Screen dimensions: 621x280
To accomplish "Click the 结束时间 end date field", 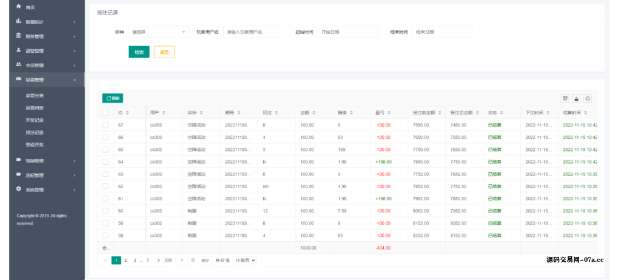I will [442, 32].
